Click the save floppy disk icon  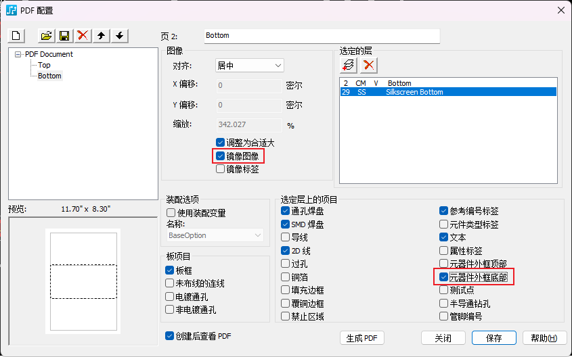64,36
